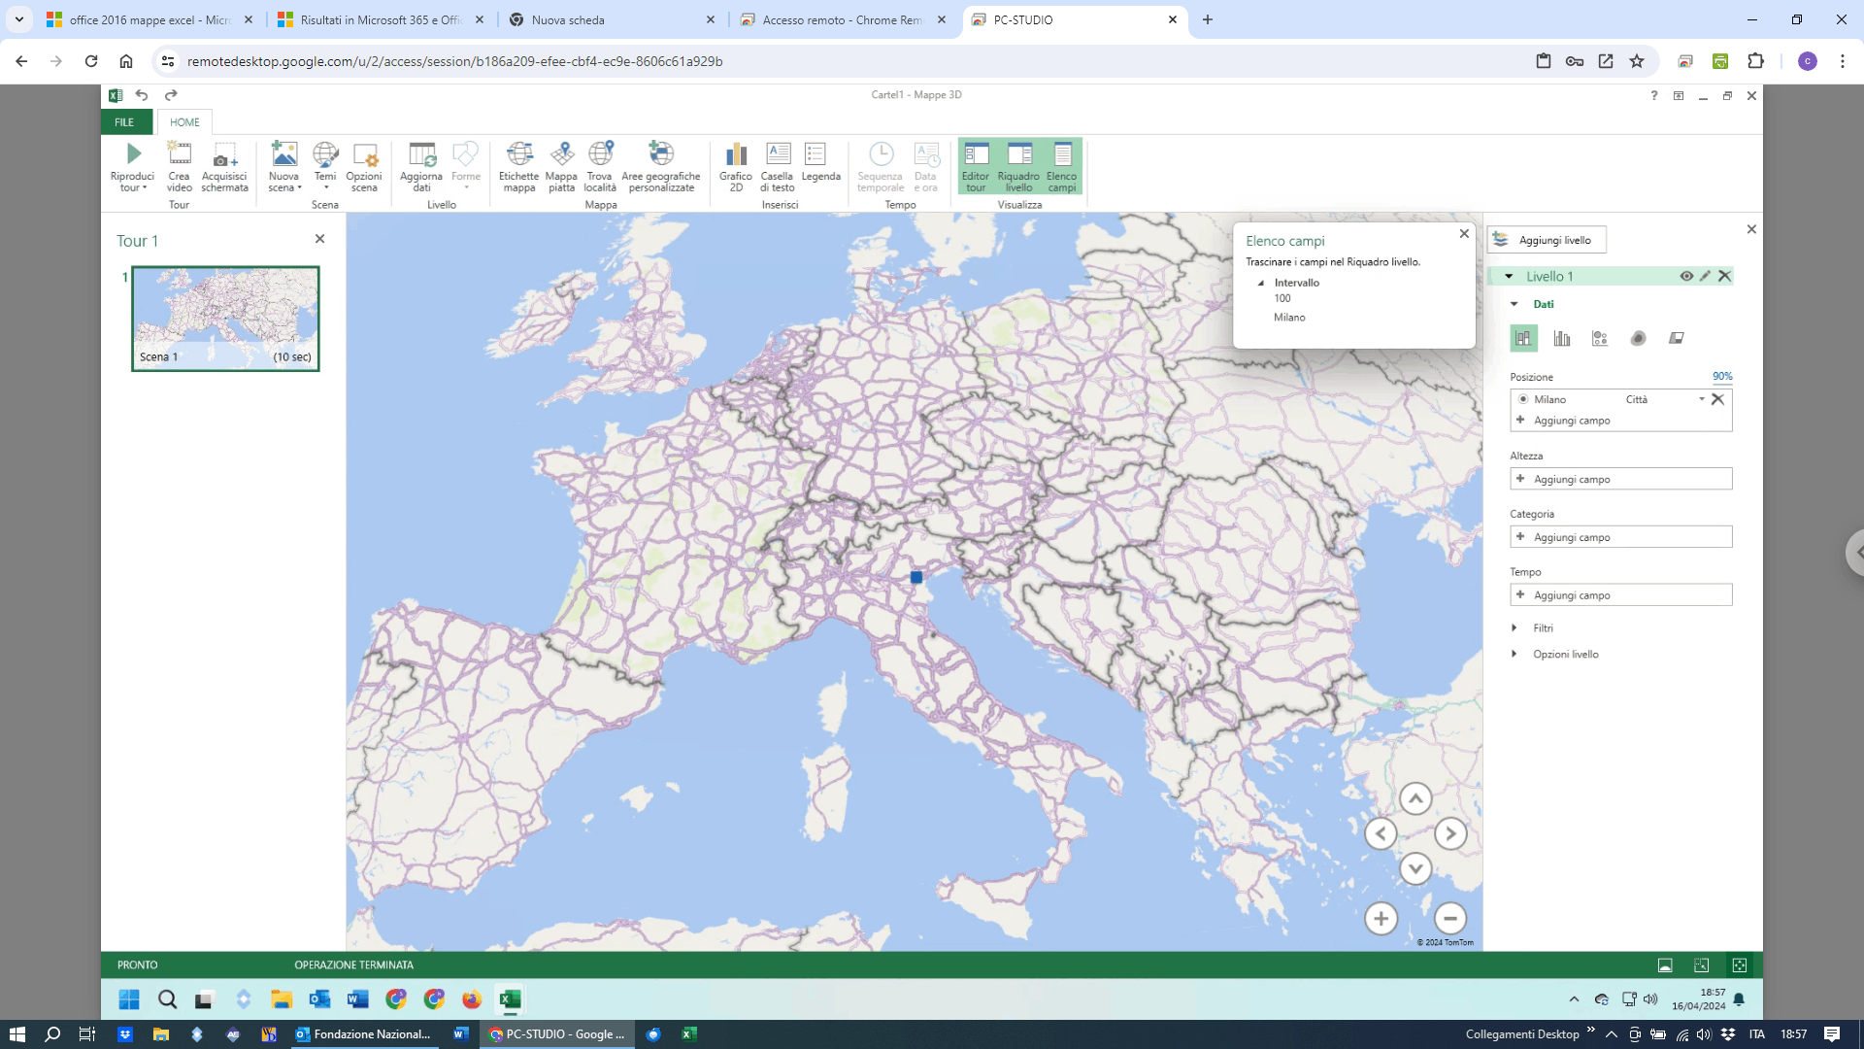Select the Scena 1 thumbnail
Image resolution: width=1864 pixels, height=1049 pixels.
[225, 319]
